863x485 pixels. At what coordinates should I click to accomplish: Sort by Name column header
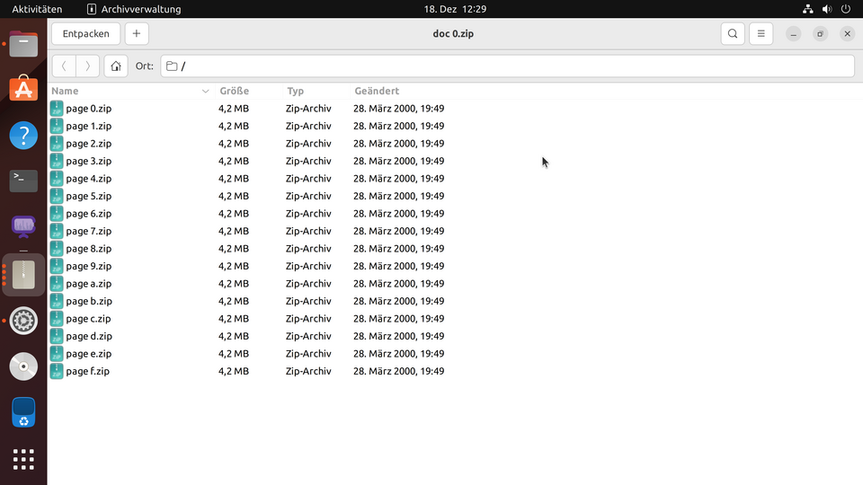click(66, 91)
